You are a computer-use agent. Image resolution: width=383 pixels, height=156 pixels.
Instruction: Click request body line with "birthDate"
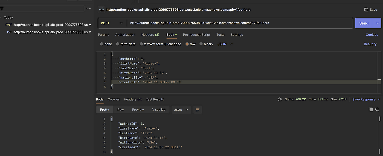point(142,73)
